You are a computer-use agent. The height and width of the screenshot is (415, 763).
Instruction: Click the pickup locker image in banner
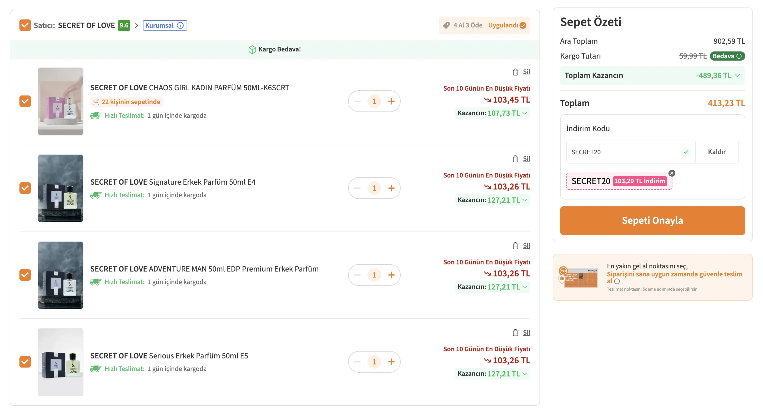coord(578,278)
